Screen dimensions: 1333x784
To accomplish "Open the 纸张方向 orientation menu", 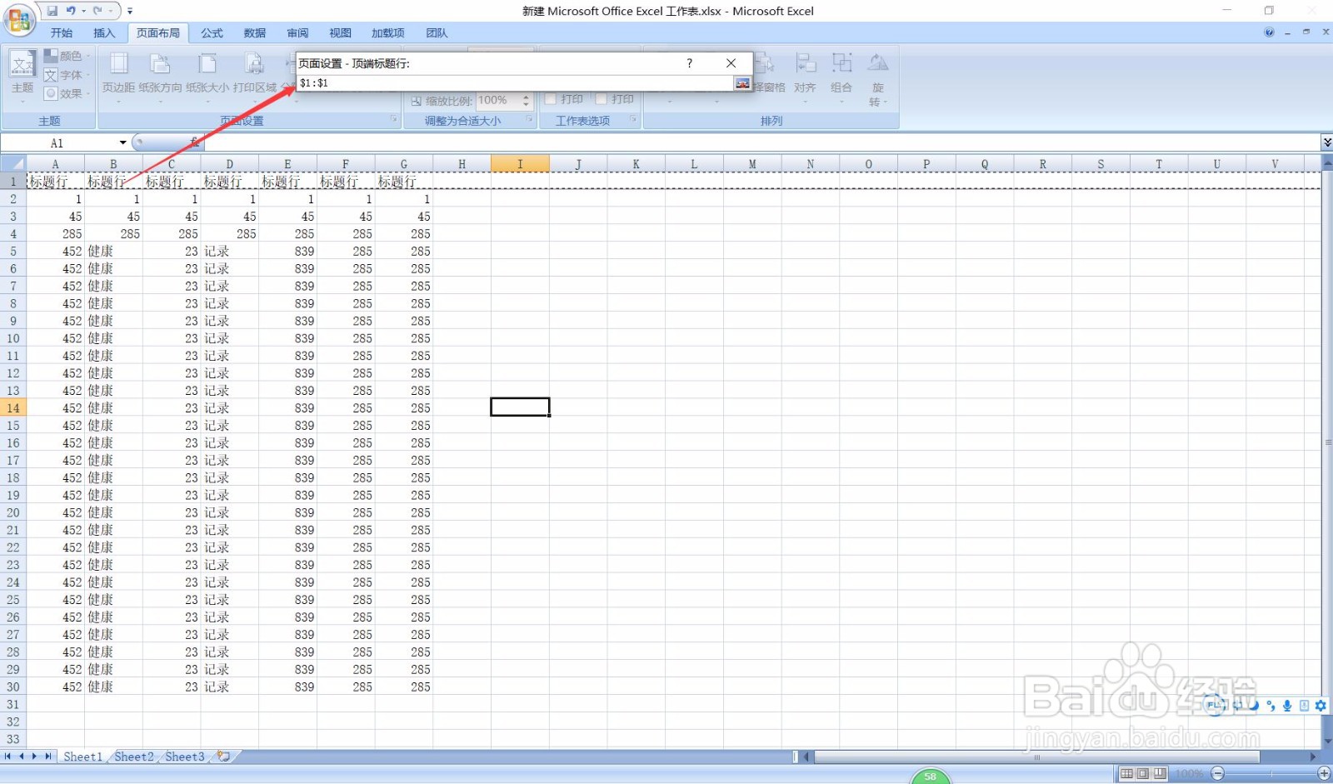I will (x=160, y=77).
